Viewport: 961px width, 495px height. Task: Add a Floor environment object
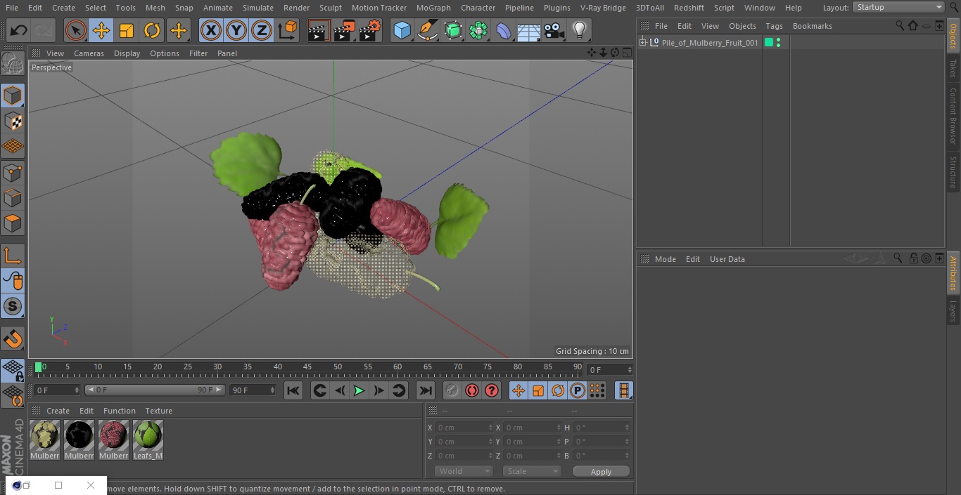[529, 30]
